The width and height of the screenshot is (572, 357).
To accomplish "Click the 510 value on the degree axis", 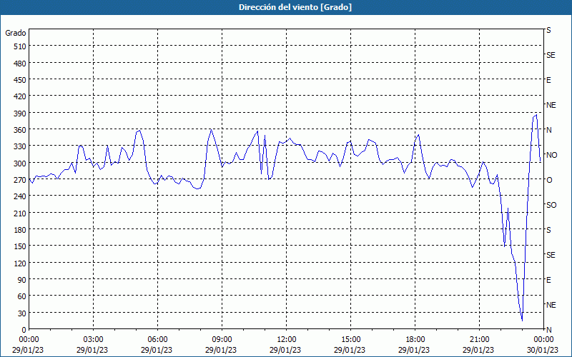I will (x=20, y=46).
